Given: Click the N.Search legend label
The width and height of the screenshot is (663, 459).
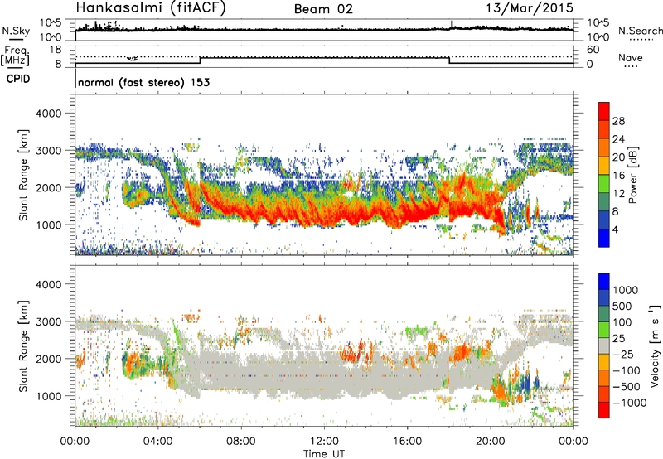Looking at the screenshot, I should click(x=640, y=31).
